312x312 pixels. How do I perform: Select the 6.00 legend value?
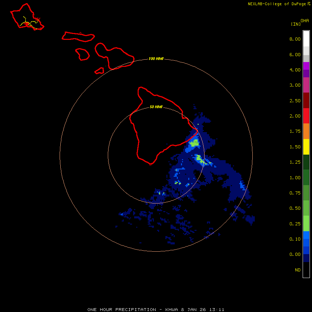tap(295, 54)
